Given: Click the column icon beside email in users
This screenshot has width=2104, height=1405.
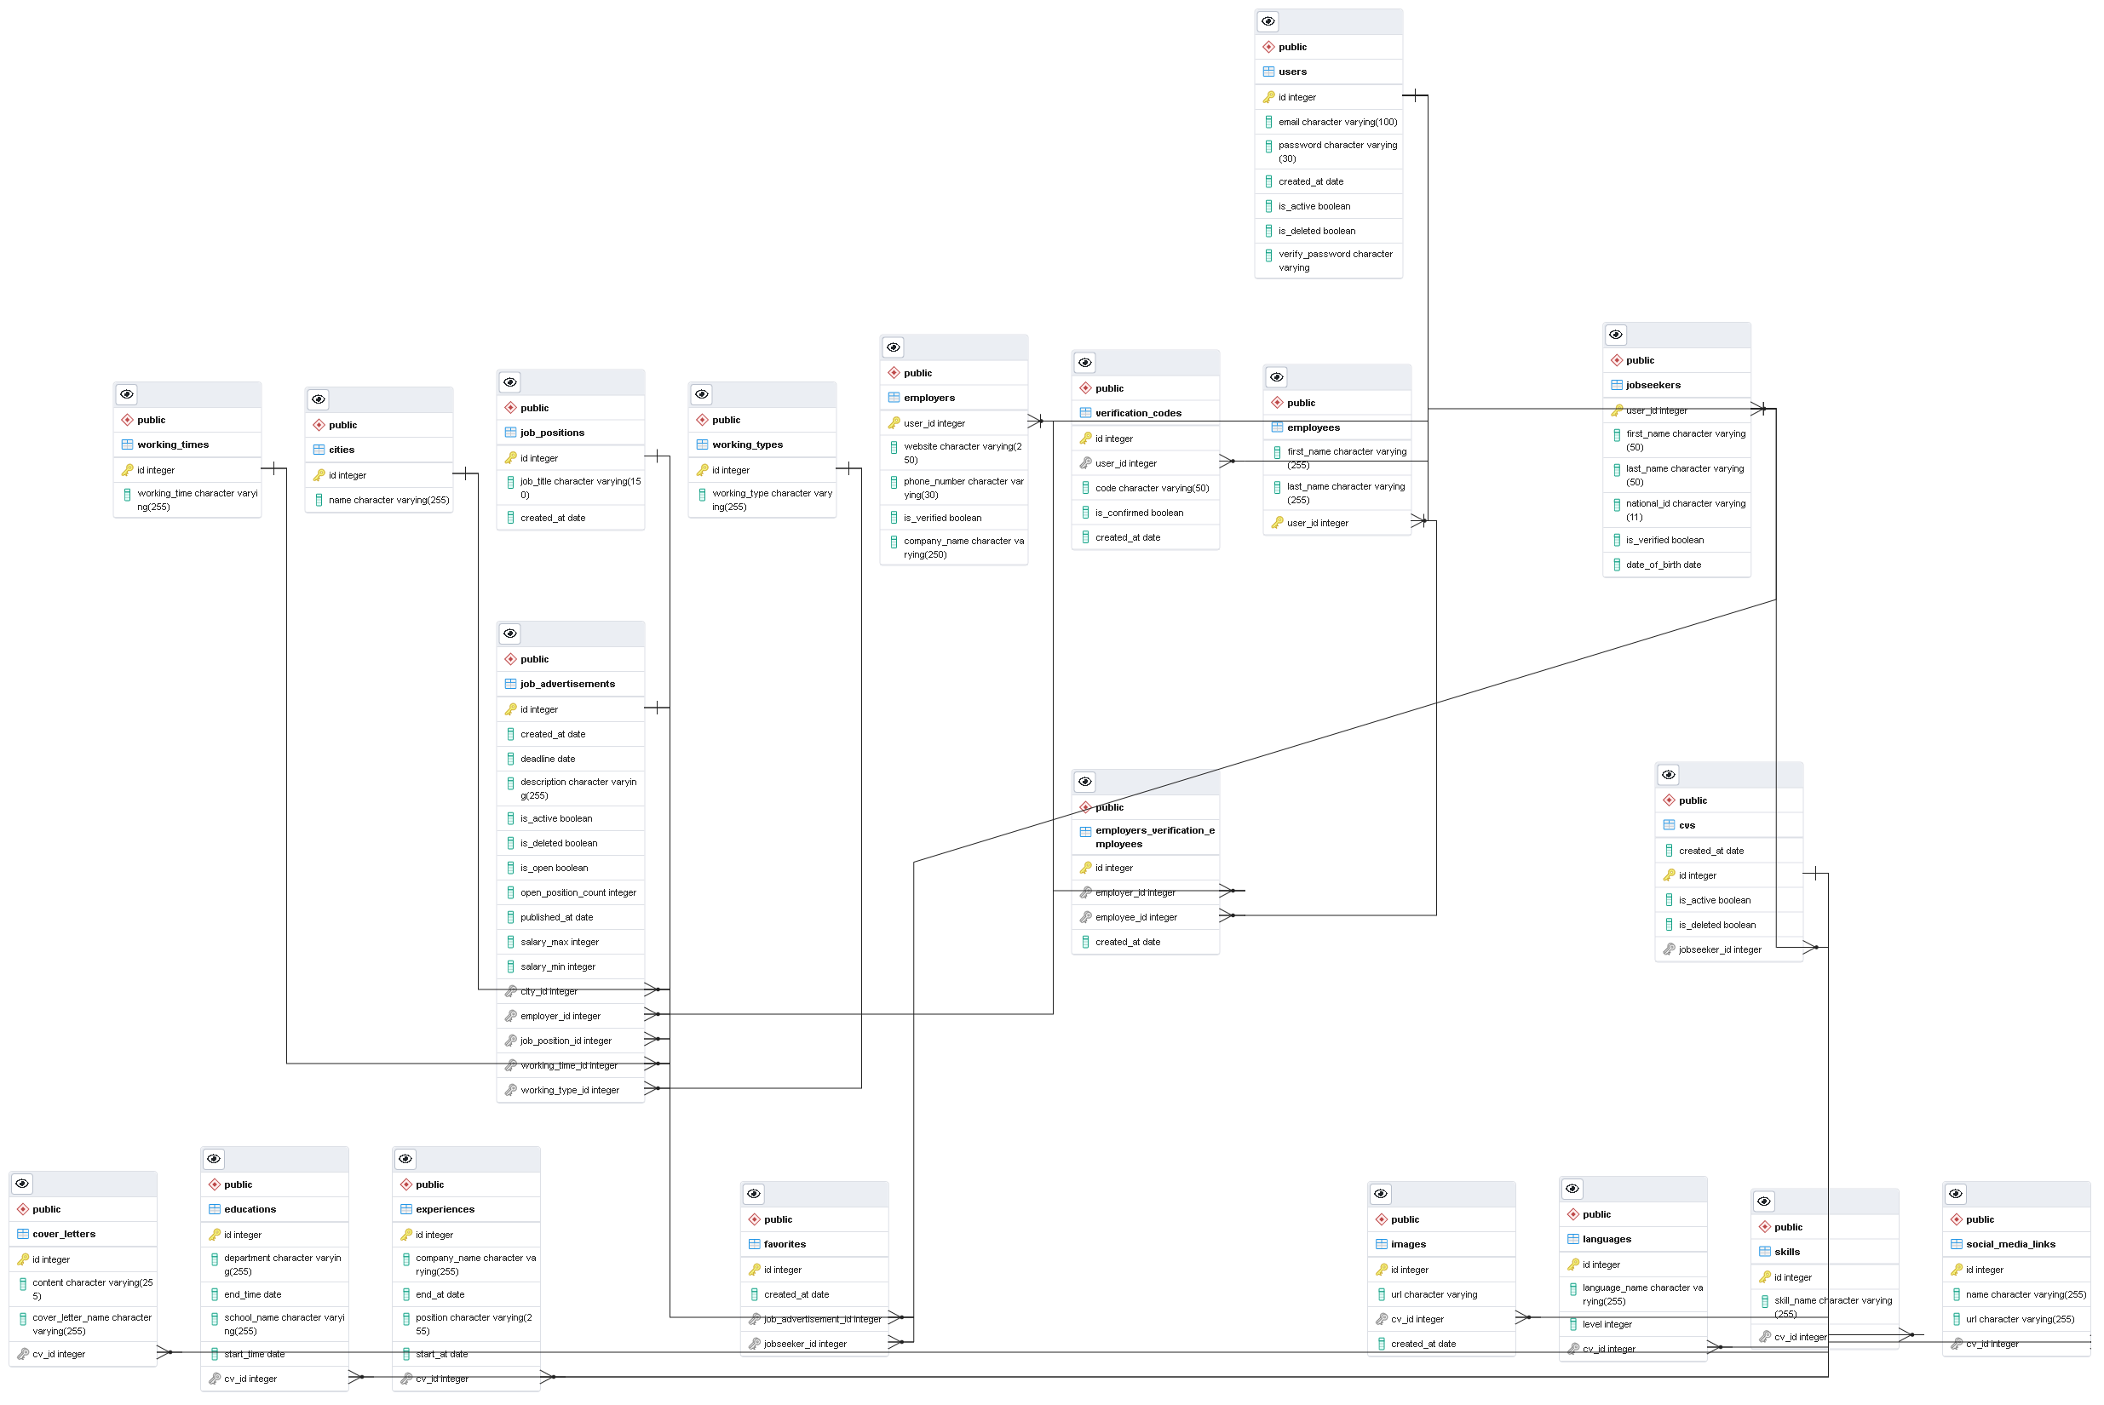Looking at the screenshot, I should tap(1269, 121).
